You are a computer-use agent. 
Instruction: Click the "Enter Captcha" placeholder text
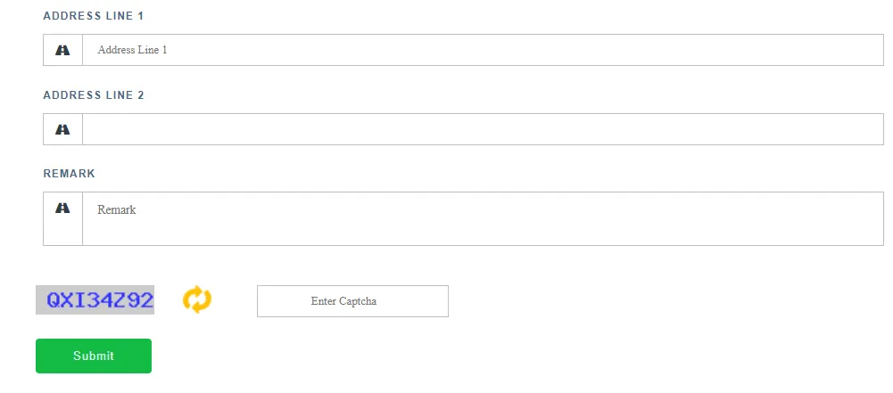pos(343,301)
